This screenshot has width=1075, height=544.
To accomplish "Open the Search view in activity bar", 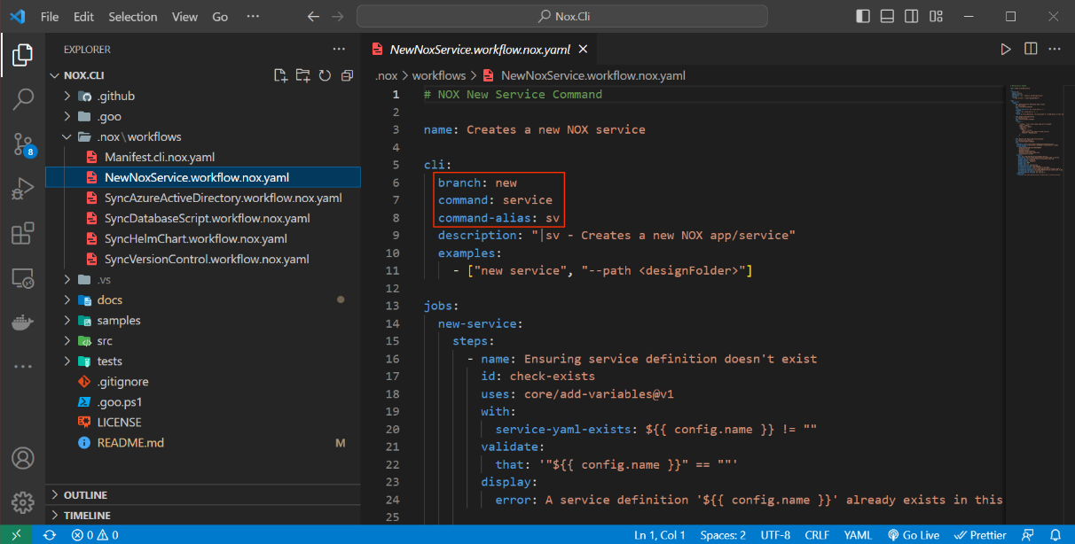I will click(23, 99).
